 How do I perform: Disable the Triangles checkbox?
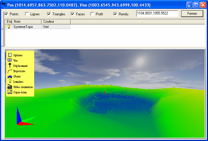(49, 14)
